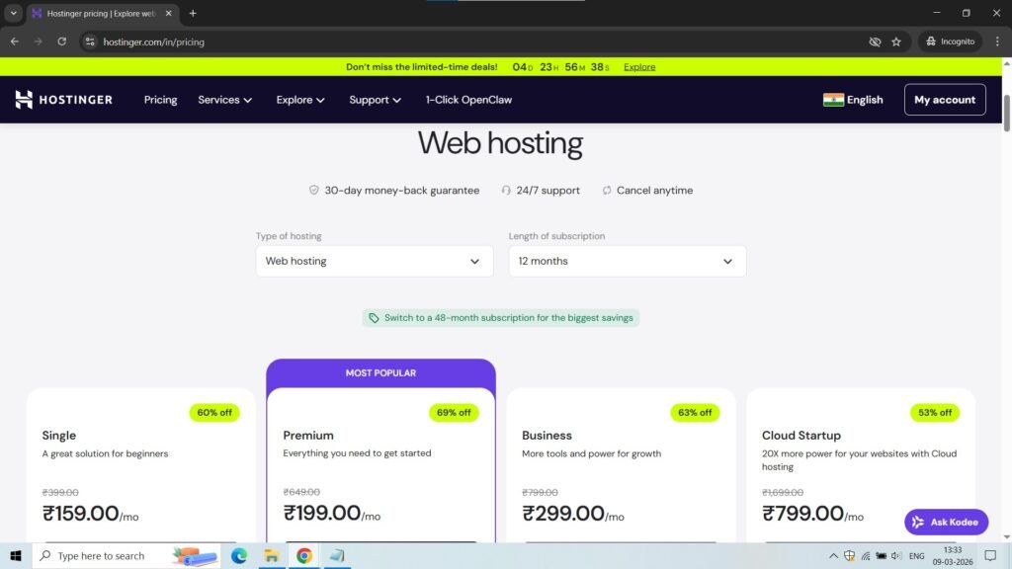Click the address bar URL
Viewport: 1012px width, 569px height.
click(153, 41)
